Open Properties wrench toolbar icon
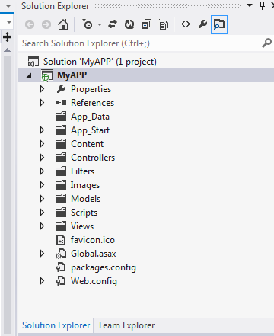This screenshot has width=274, height=336. coord(202,24)
